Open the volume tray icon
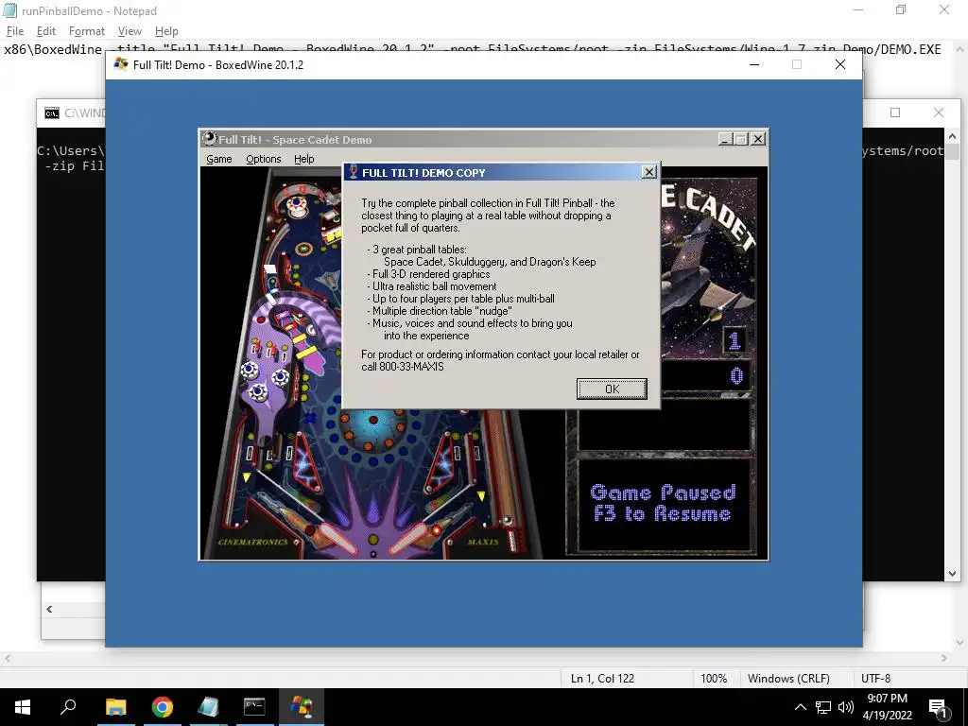Viewport: 968px width, 726px height. tap(845, 707)
